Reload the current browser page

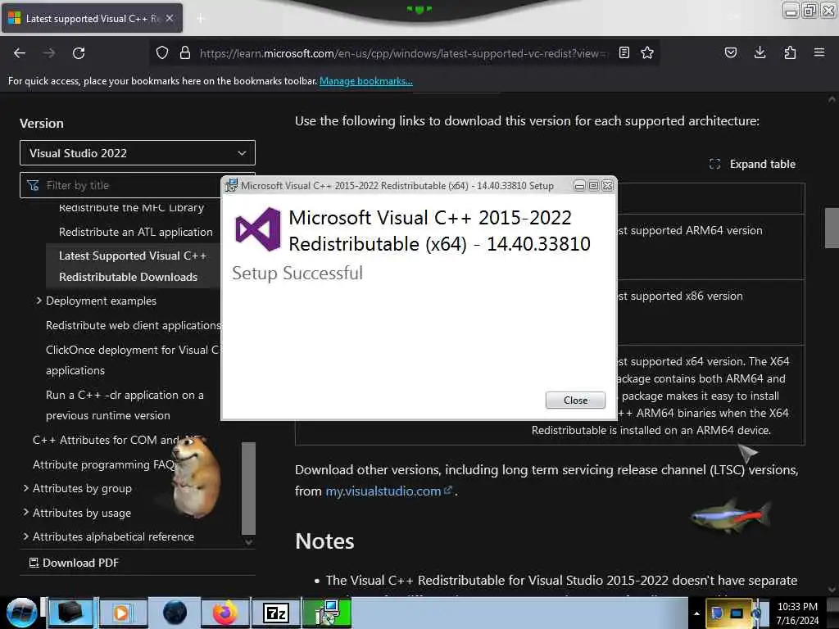pos(79,53)
